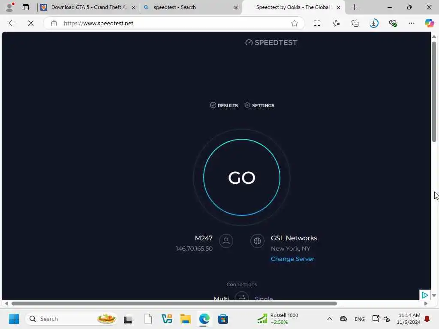Open network display tray icon
Image resolution: width=439 pixels, height=329 pixels.
376,319
